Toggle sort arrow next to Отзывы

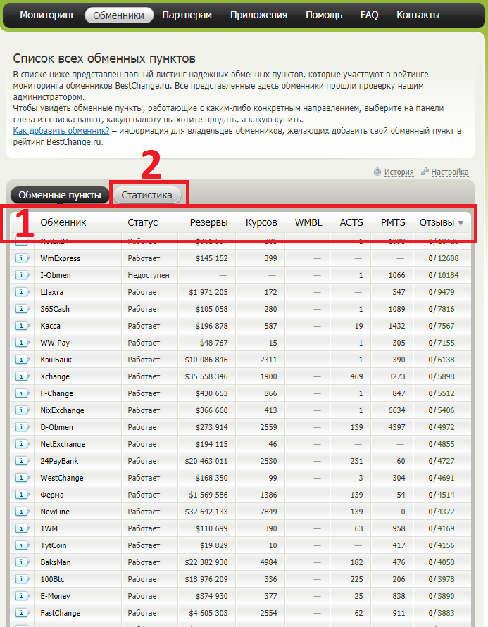(x=461, y=223)
